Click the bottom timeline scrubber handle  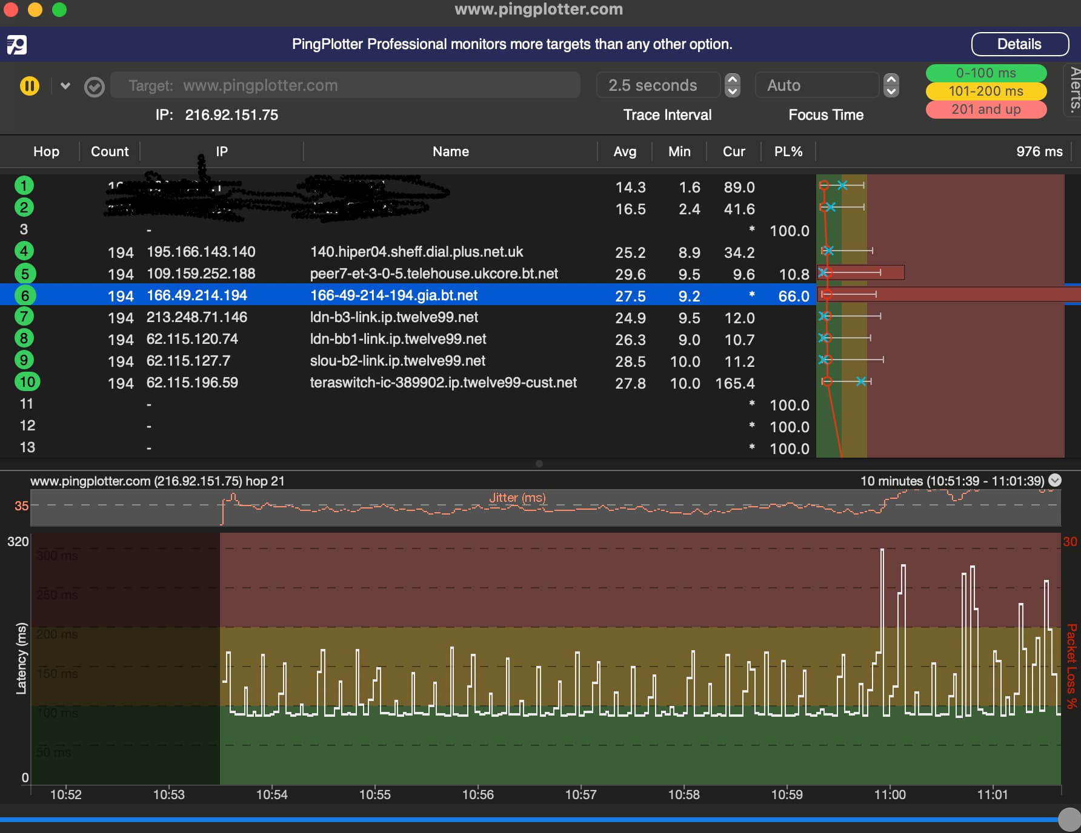pyautogui.click(x=1069, y=819)
